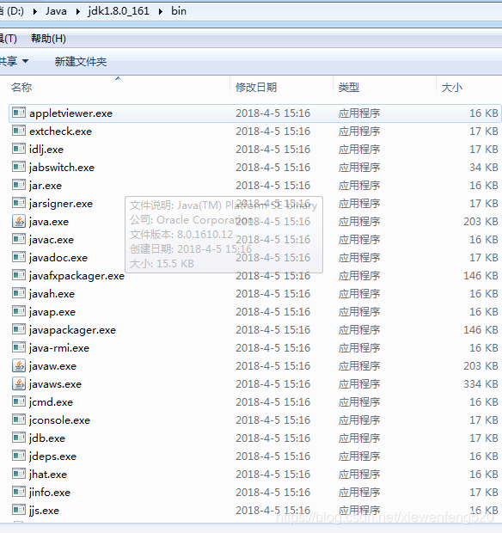
Task: Click the javah.exe icon
Action: [x=19, y=293]
